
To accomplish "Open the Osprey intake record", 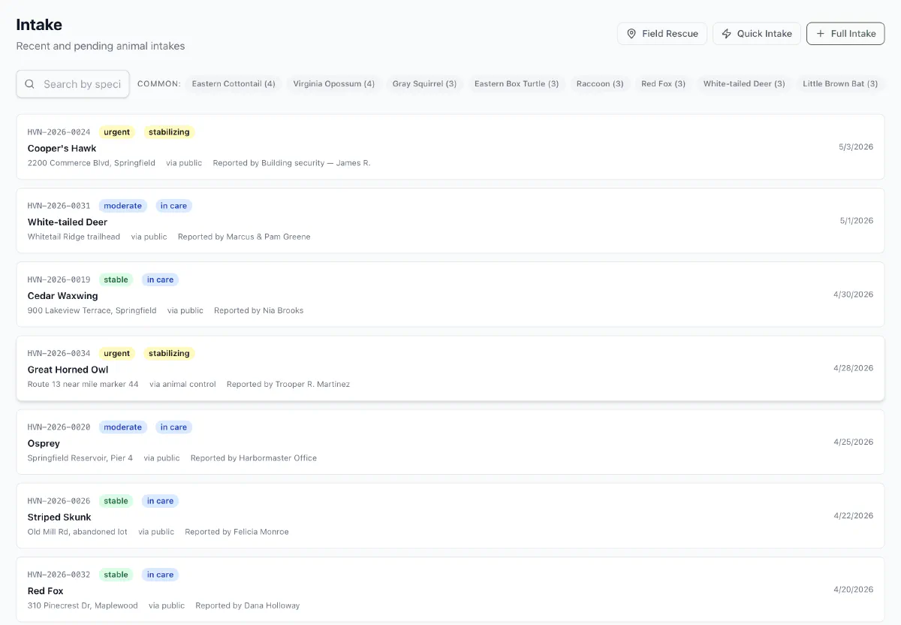I will 450,442.
